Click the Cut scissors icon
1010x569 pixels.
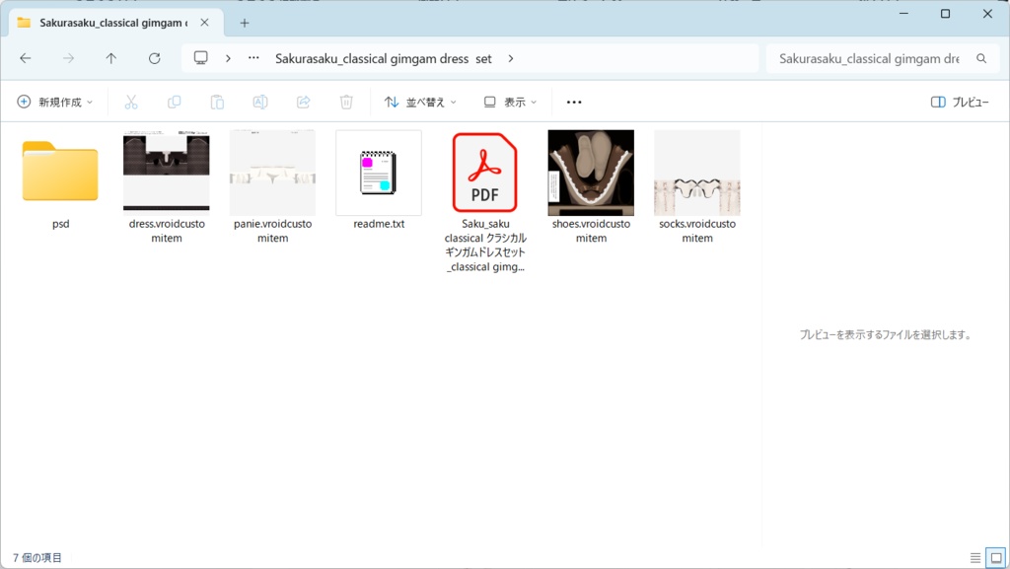click(131, 102)
